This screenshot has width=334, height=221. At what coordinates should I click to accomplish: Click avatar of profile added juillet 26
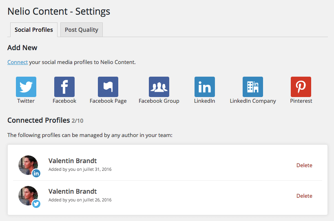[x=28, y=196]
